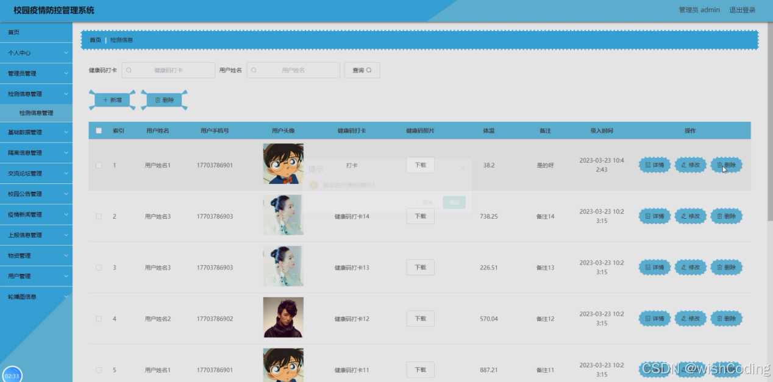Expand the 交流论坛管理 sidebar chevron
The width and height of the screenshot is (773, 382).
click(x=66, y=174)
